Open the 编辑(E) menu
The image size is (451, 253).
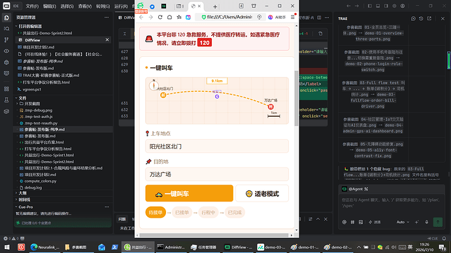coord(50,6)
